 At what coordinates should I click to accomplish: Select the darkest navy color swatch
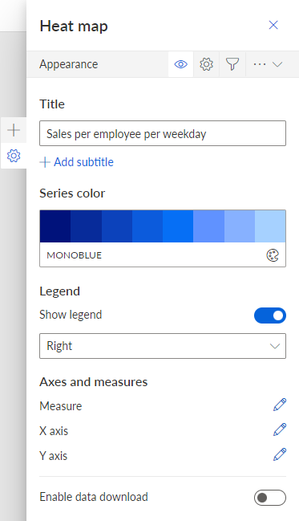point(55,226)
